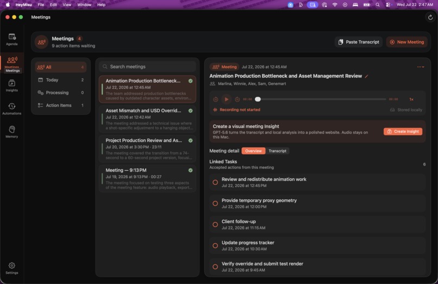This screenshot has height=284, width=438.
Task: Change playback speed 1x
Action: click(411, 99)
